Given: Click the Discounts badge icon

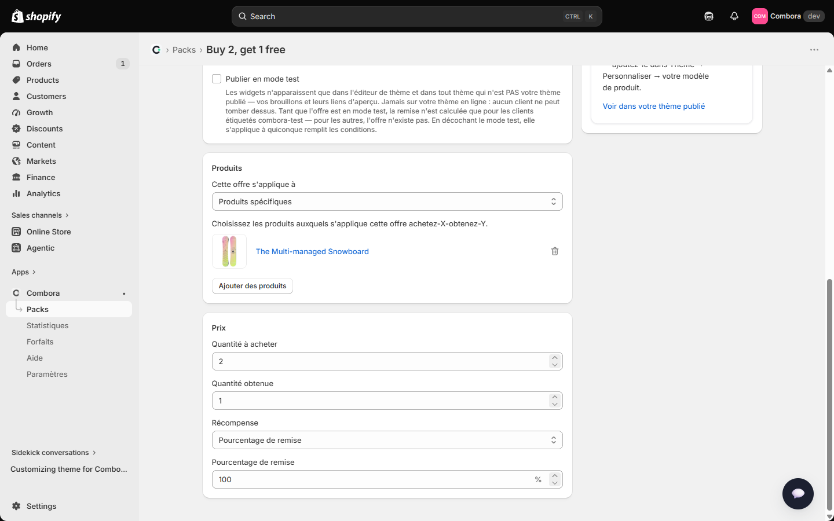Looking at the screenshot, I should 16,129.
